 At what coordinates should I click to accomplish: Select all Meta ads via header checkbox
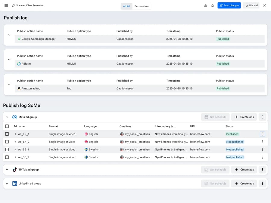coord(7,126)
